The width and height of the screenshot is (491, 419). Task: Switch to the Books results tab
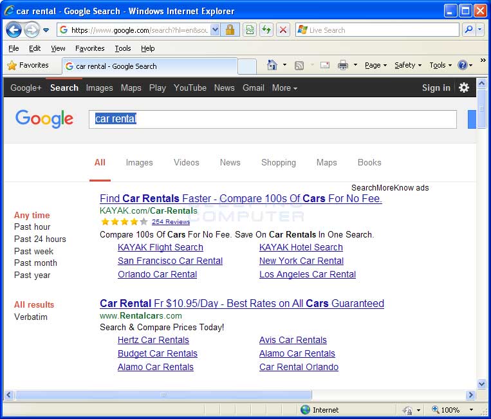coord(369,163)
